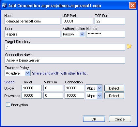Open the Target Directory folder browser
138x127 pixels.
129,47
